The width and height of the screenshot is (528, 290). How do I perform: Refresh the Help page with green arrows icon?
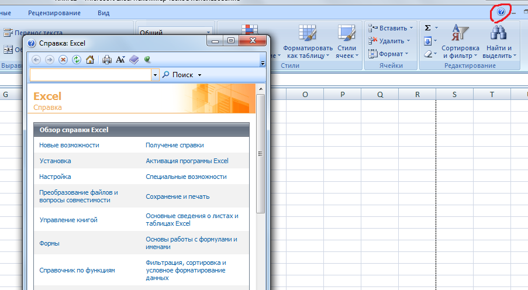pos(77,60)
